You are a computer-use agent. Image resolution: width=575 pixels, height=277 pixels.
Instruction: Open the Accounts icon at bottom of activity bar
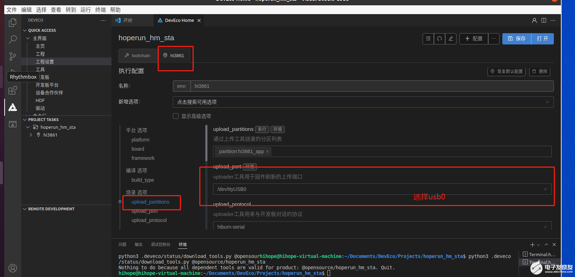pos(13,269)
